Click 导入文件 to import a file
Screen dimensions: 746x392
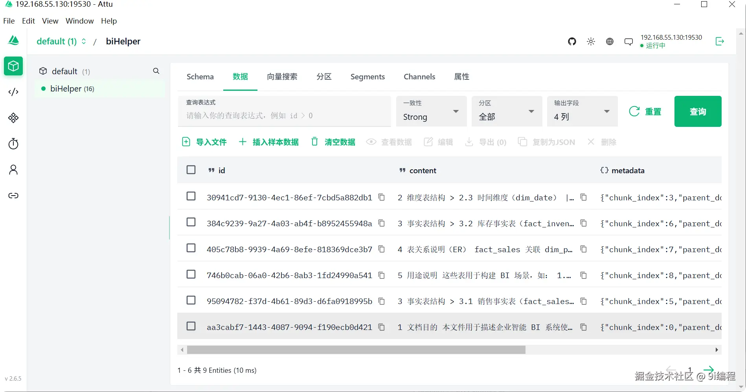tap(204, 142)
